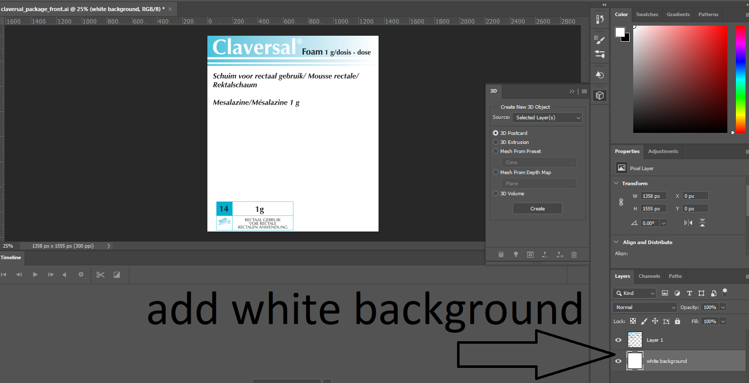
Task: Open the Learn/shapes panel icon in the dock
Action: (x=600, y=74)
